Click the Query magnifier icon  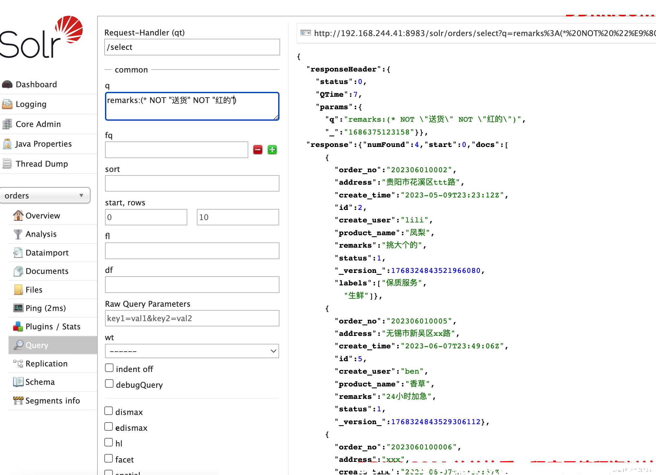coord(18,345)
